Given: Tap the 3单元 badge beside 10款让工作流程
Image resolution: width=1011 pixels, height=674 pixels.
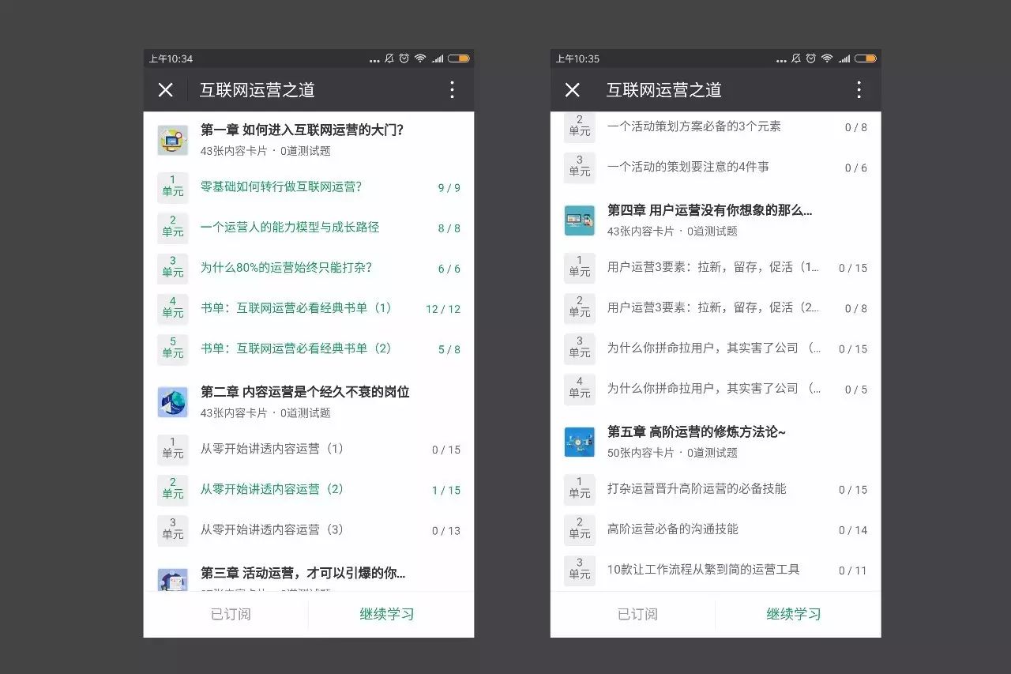Looking at the screenshot, I should pos(580,570).
